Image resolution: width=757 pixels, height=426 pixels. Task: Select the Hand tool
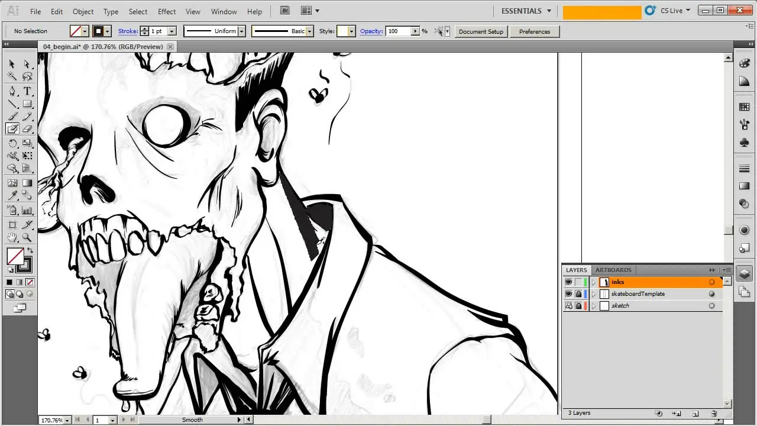coord(12,238)
